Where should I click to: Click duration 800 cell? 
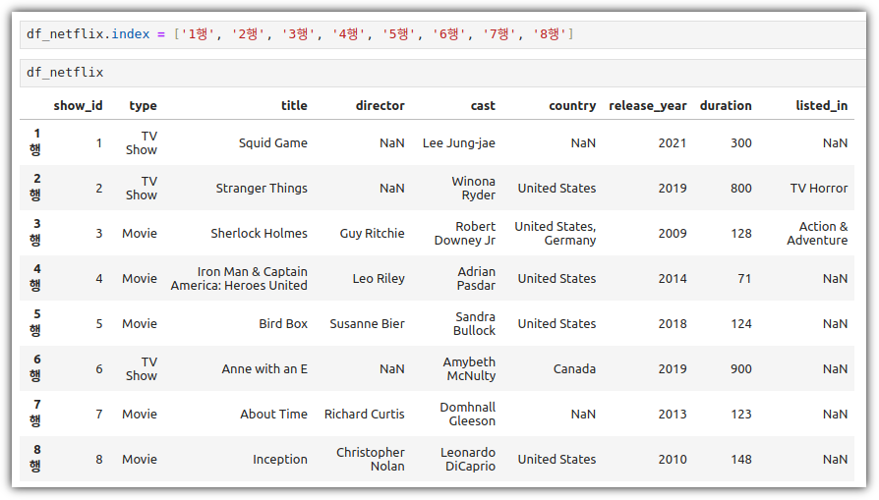click(x=741, y=189)
